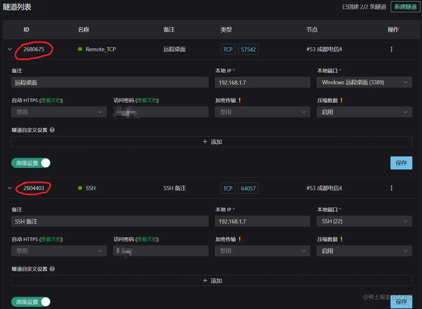This screenshot has height=309, width=422.
Task: Open 加密传输 dropdown in Remote_TCP tunnel
Action: point(263,112)
